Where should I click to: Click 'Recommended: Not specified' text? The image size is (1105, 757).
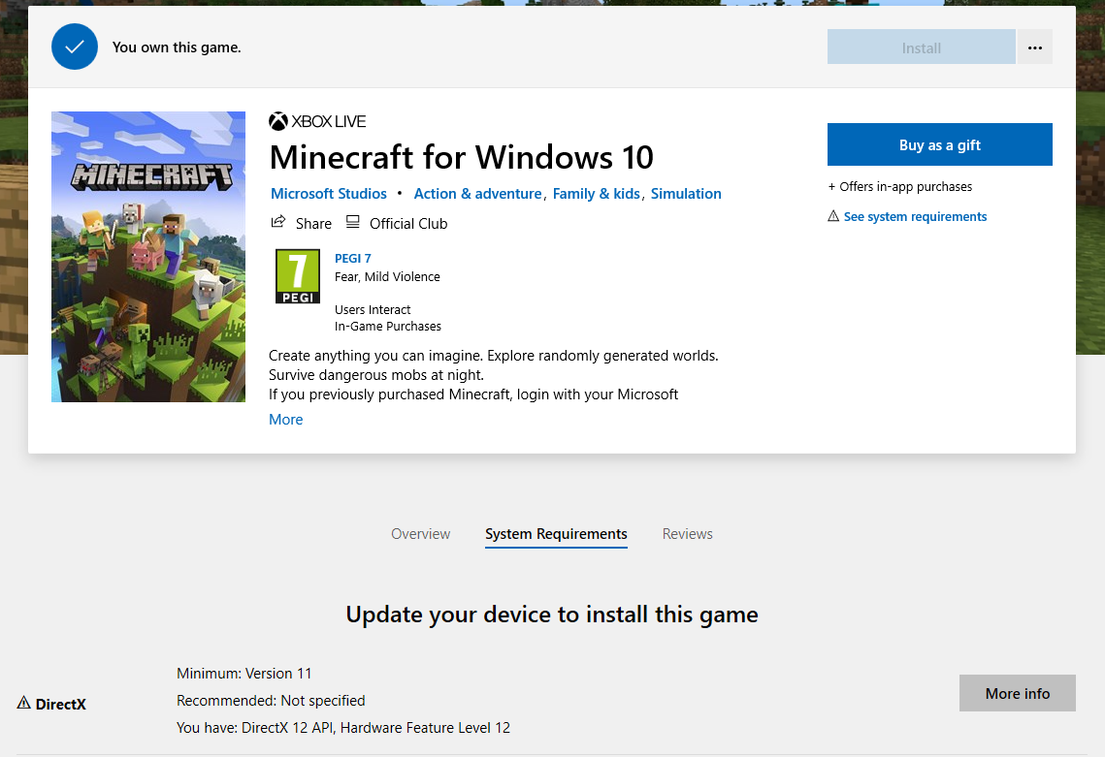tap(271, 701)
